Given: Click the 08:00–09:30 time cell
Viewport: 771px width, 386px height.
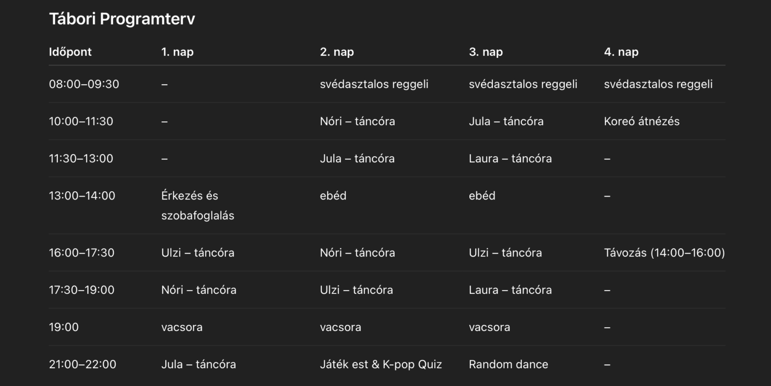Looking at the screenshot, I should [84, 84].
